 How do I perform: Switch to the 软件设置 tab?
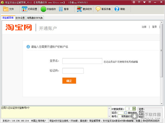pos(20,18)
